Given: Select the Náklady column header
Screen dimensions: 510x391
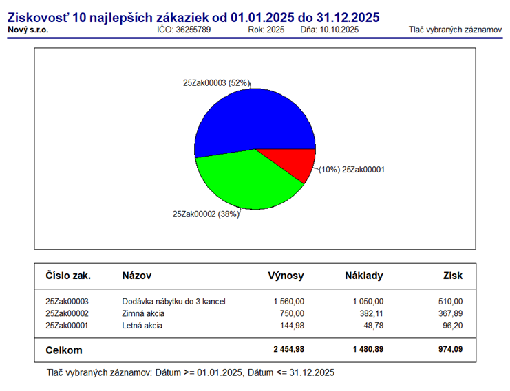Looking at the screenshot, I should click(364, 276).
